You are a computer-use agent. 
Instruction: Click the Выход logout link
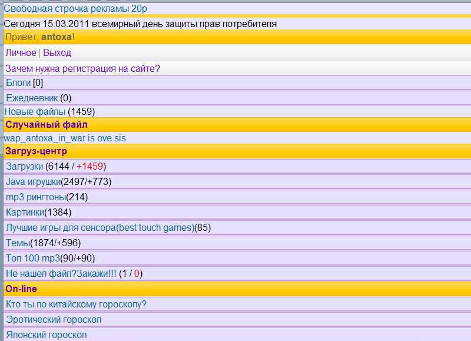(x=57, y=53)
